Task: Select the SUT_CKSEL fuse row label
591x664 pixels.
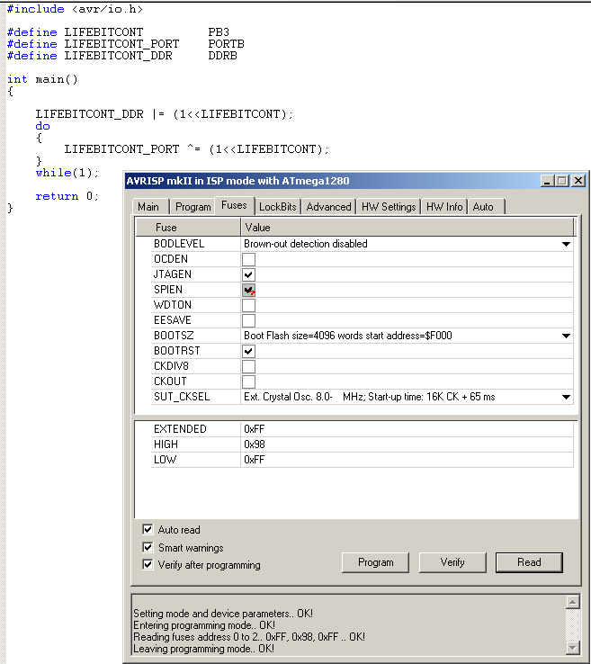Action: 182,397
